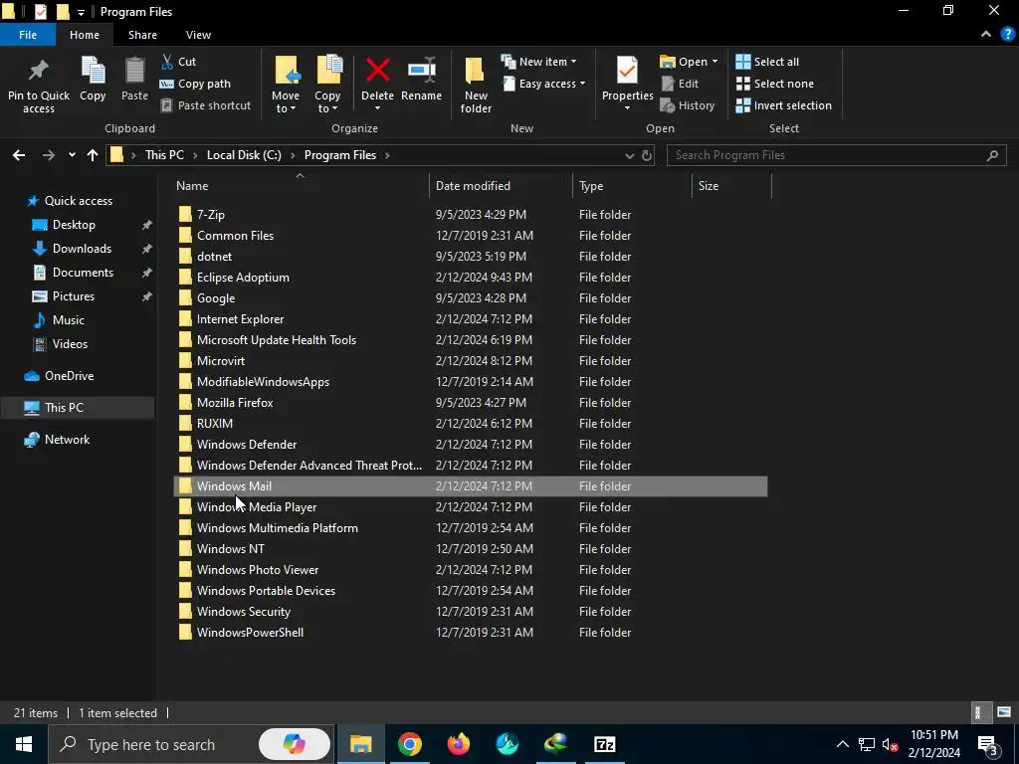Click Local Disk (C:) in breadcrumb
Screen dimensions: 1019x764
point(244,155)
